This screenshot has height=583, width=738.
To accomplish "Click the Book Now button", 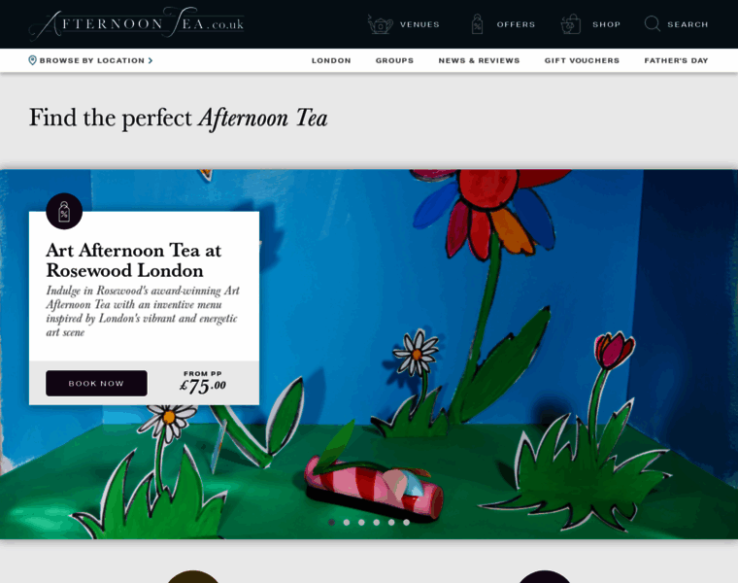I will click(96, 384).
